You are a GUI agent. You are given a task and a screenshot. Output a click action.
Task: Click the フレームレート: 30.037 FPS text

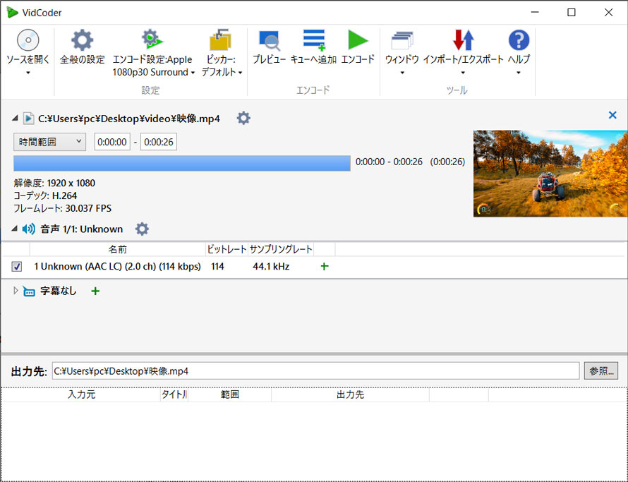point(63,208)
